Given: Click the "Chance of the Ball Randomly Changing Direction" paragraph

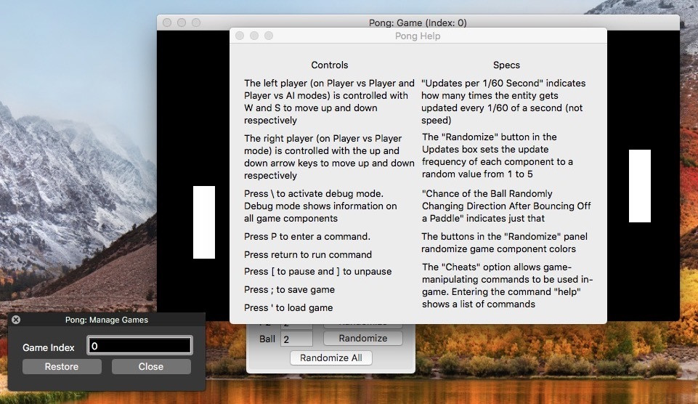Looking at the screenshot, I should coord(506,206).
